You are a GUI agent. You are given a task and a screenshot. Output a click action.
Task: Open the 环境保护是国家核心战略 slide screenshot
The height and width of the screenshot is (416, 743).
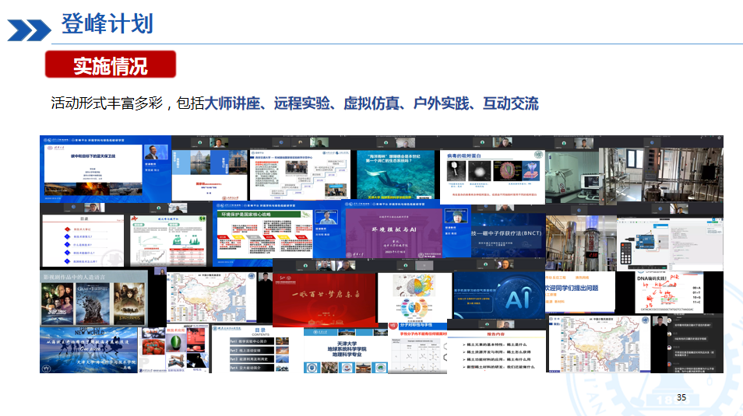coord(277,233)
